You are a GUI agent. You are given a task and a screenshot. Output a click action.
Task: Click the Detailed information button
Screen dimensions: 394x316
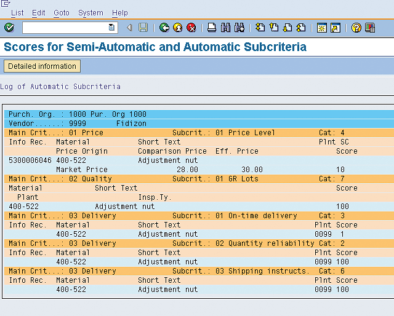tap(42, 66)
